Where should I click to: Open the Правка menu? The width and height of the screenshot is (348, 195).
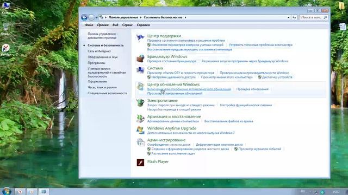click(103, 25)
